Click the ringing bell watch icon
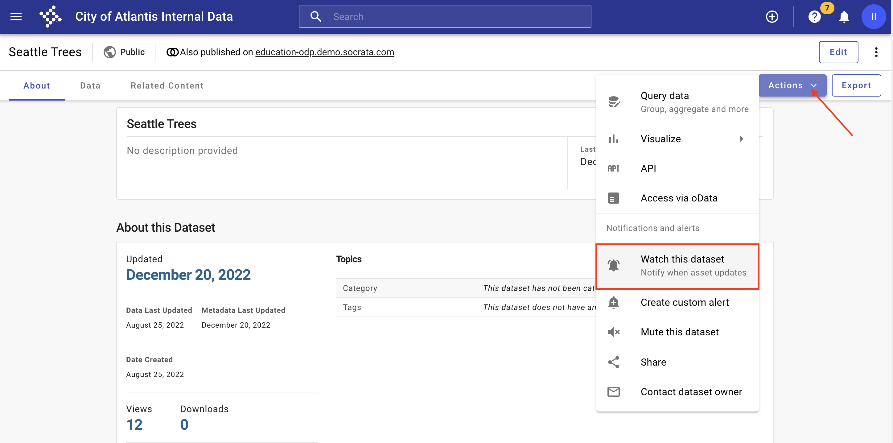 pos(614,265)
